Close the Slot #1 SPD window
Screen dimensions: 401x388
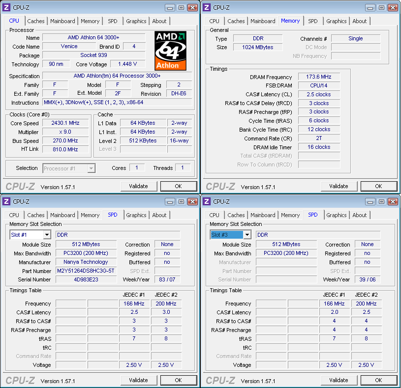192,202
